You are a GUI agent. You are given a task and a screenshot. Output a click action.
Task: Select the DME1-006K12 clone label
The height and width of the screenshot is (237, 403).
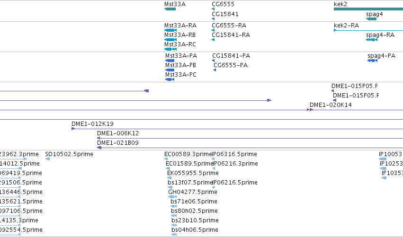point(118,133)
